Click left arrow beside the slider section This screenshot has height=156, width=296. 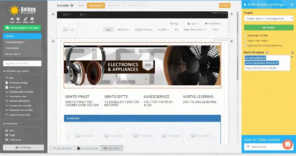[53, 41]
